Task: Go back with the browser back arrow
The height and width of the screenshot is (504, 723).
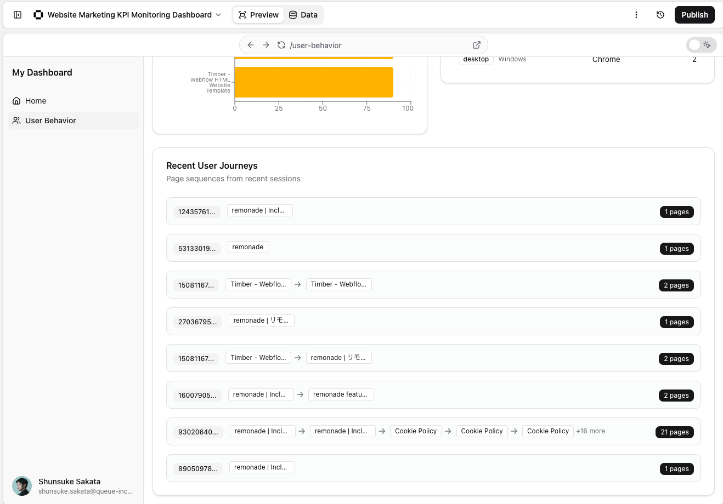Action: (251, 45)
